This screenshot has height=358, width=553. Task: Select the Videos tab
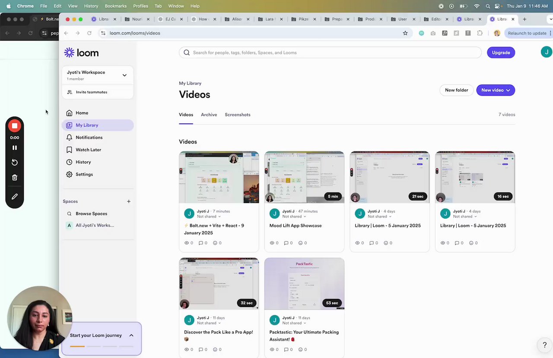coord(186,115)
